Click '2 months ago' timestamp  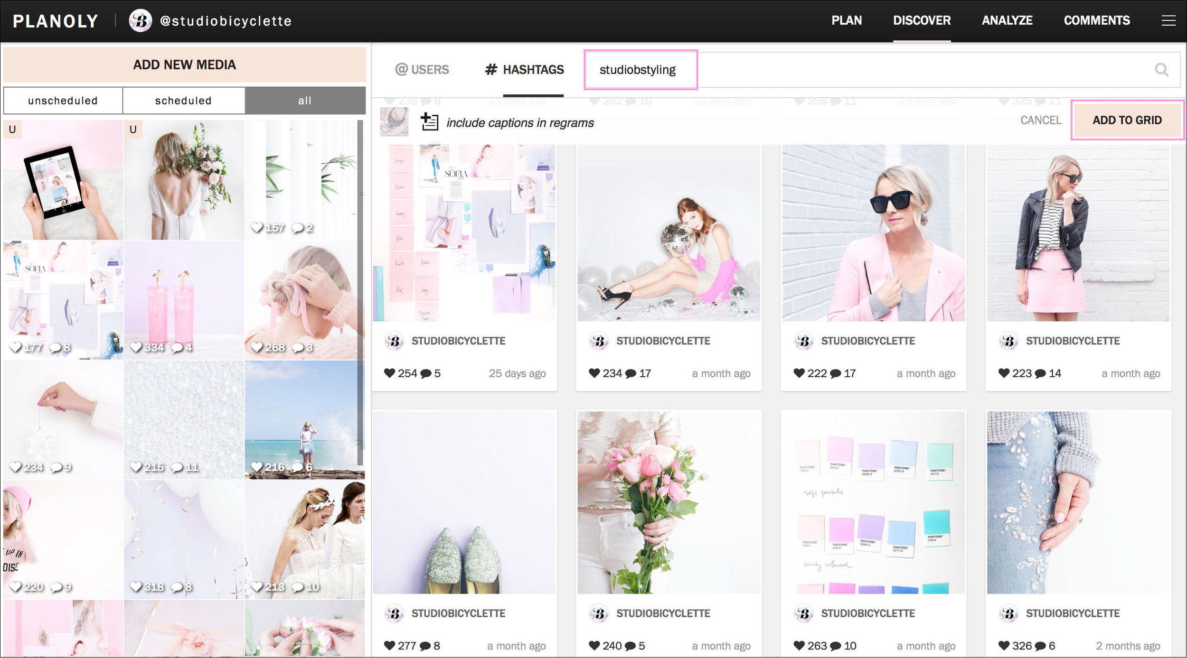coord(1128,646)
